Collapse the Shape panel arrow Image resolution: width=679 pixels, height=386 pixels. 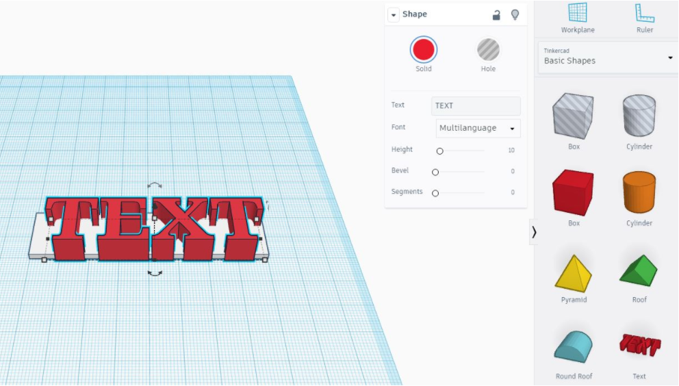tap(393, 15)
